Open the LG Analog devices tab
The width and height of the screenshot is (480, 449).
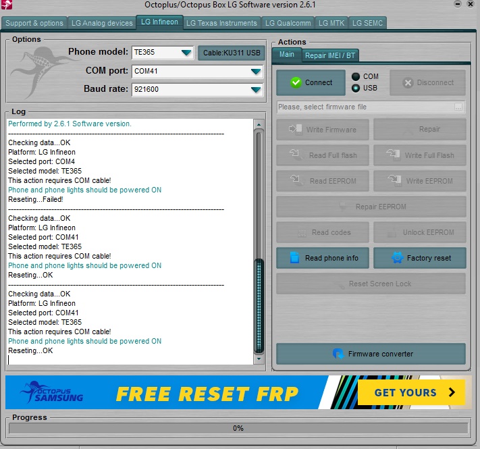[x=102, y=23]
